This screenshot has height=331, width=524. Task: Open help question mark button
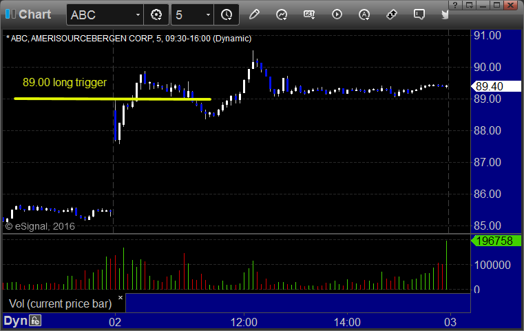point(455,5)
